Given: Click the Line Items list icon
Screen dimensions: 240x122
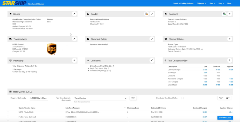Looking at the screenshot, I should coord(88,61).
